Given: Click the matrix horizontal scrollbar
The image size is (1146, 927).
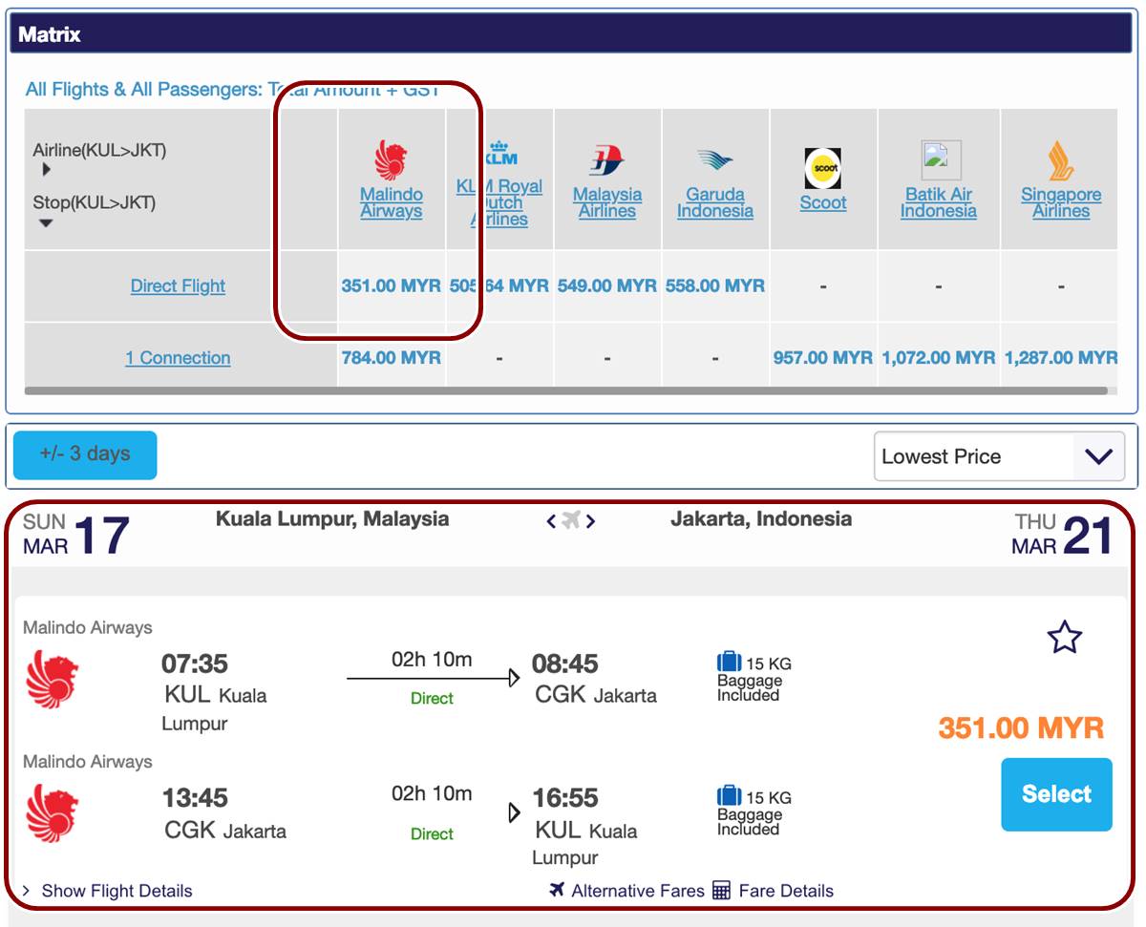Looking at the screenshot, I should [565, 390].
